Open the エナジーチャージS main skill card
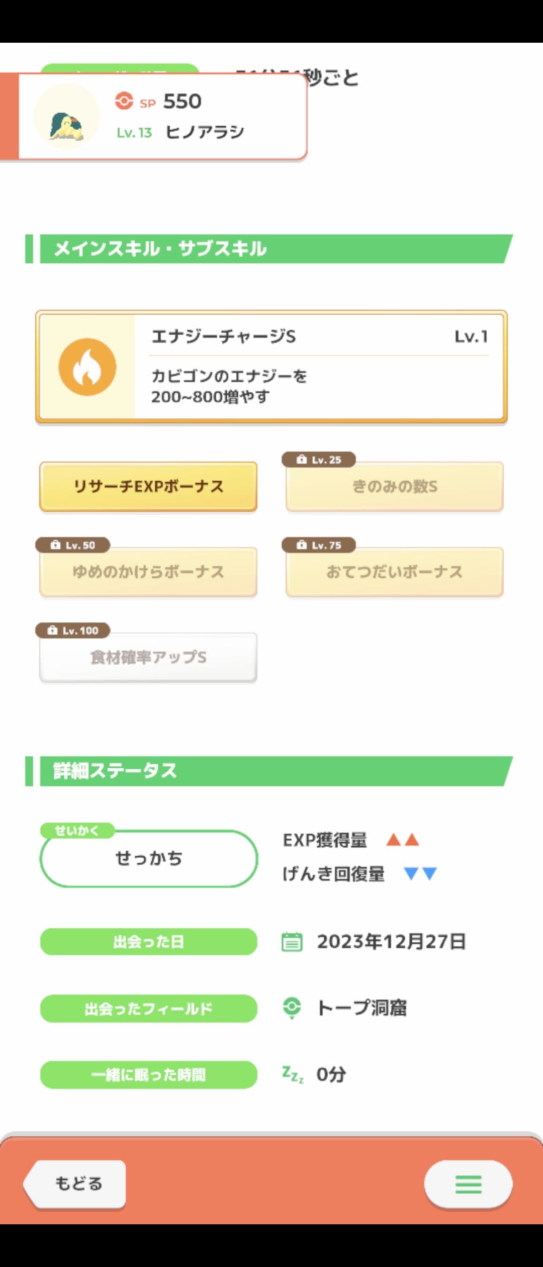Screen dimensions: 543x1267 271,367
